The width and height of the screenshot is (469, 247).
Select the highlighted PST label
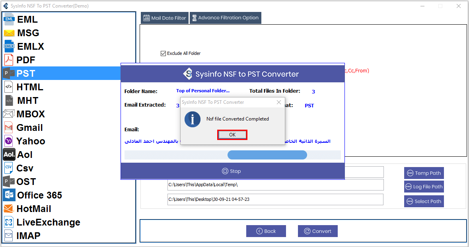(26, 73)
